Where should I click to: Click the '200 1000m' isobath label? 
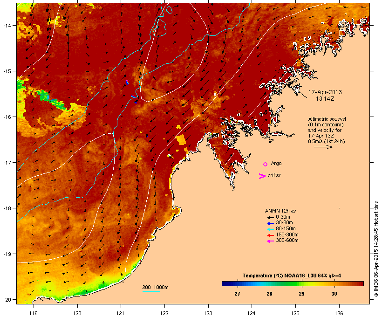tap(155, 287)
